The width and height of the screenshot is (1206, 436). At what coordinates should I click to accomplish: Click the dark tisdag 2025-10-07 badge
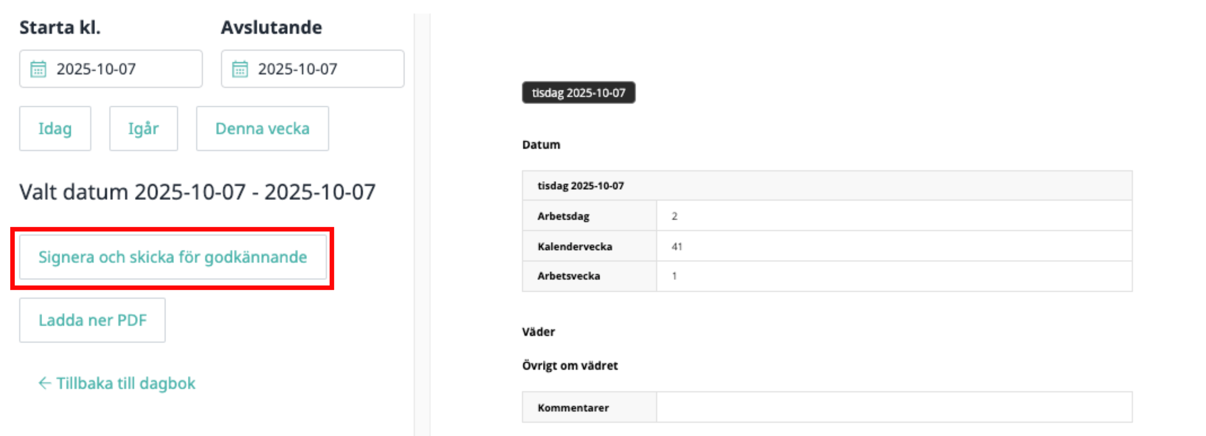pyautogui.click(x=578, y=93)
